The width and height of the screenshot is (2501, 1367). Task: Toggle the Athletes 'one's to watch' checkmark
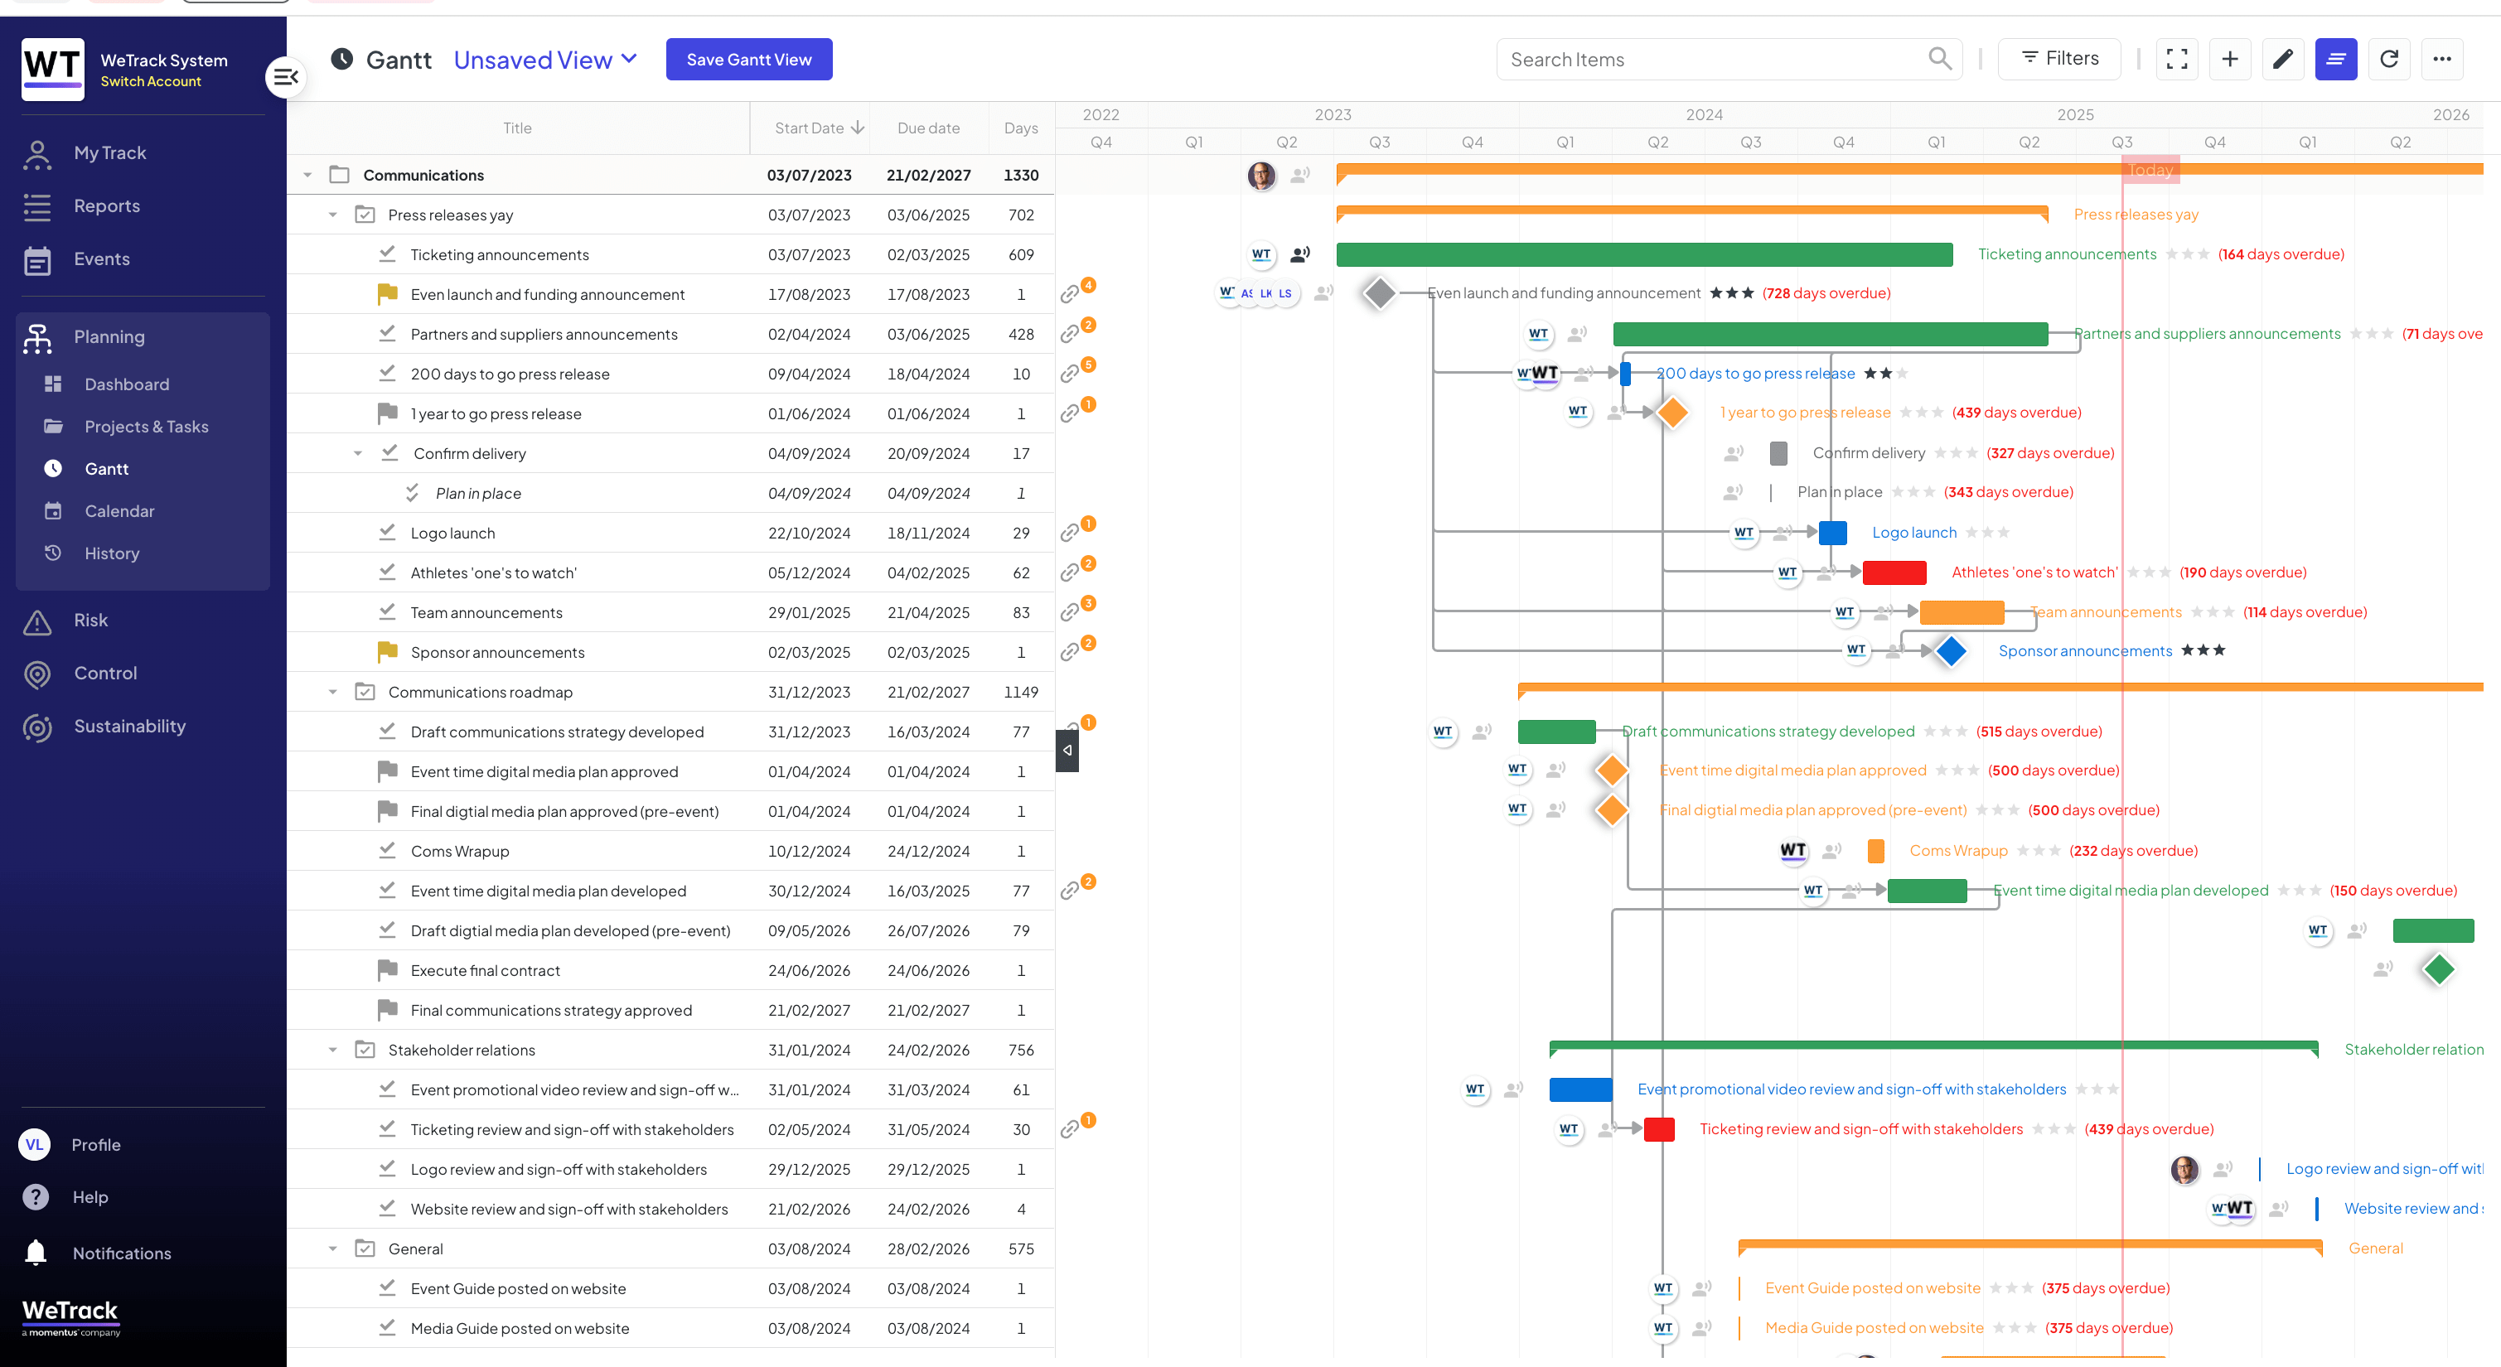(387, 572)
